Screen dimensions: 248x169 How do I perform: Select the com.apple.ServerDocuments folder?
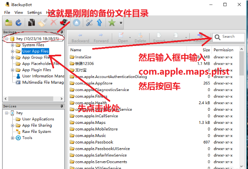[x=101, y=162]
